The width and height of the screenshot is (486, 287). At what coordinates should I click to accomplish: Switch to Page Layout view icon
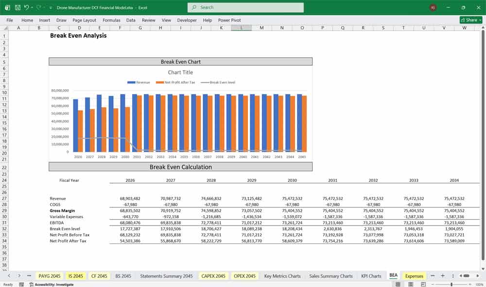pyautogui.click(x=411, y=284)
